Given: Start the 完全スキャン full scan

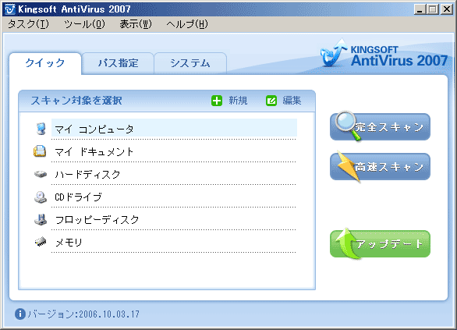Looking at the screenshot, I should [x=380, y=127].
